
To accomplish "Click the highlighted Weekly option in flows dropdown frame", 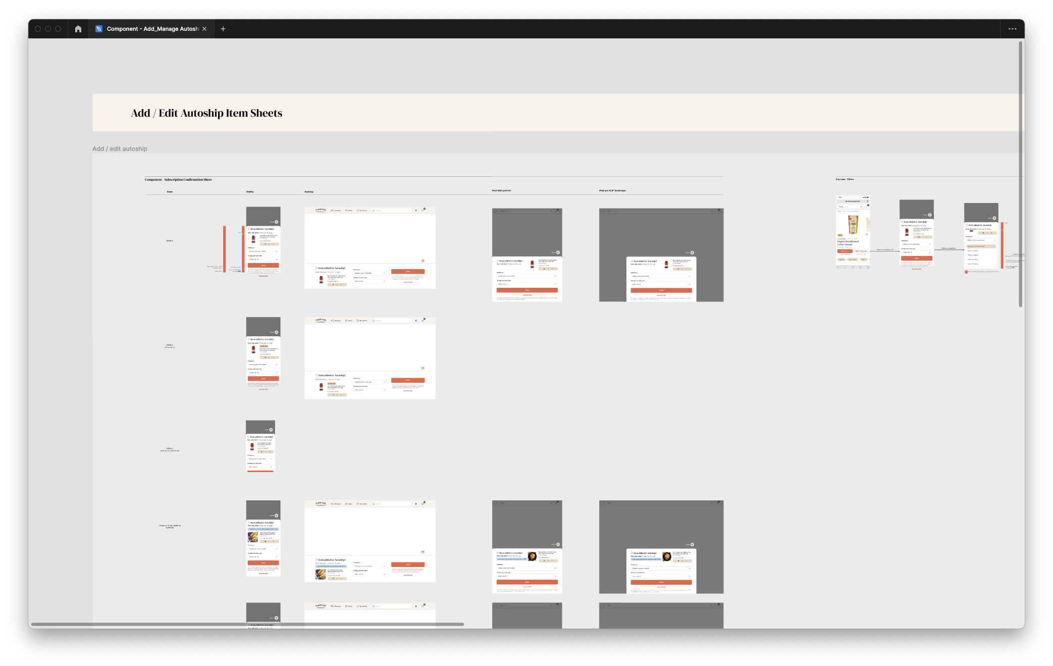I will click(x=981, y=246).
